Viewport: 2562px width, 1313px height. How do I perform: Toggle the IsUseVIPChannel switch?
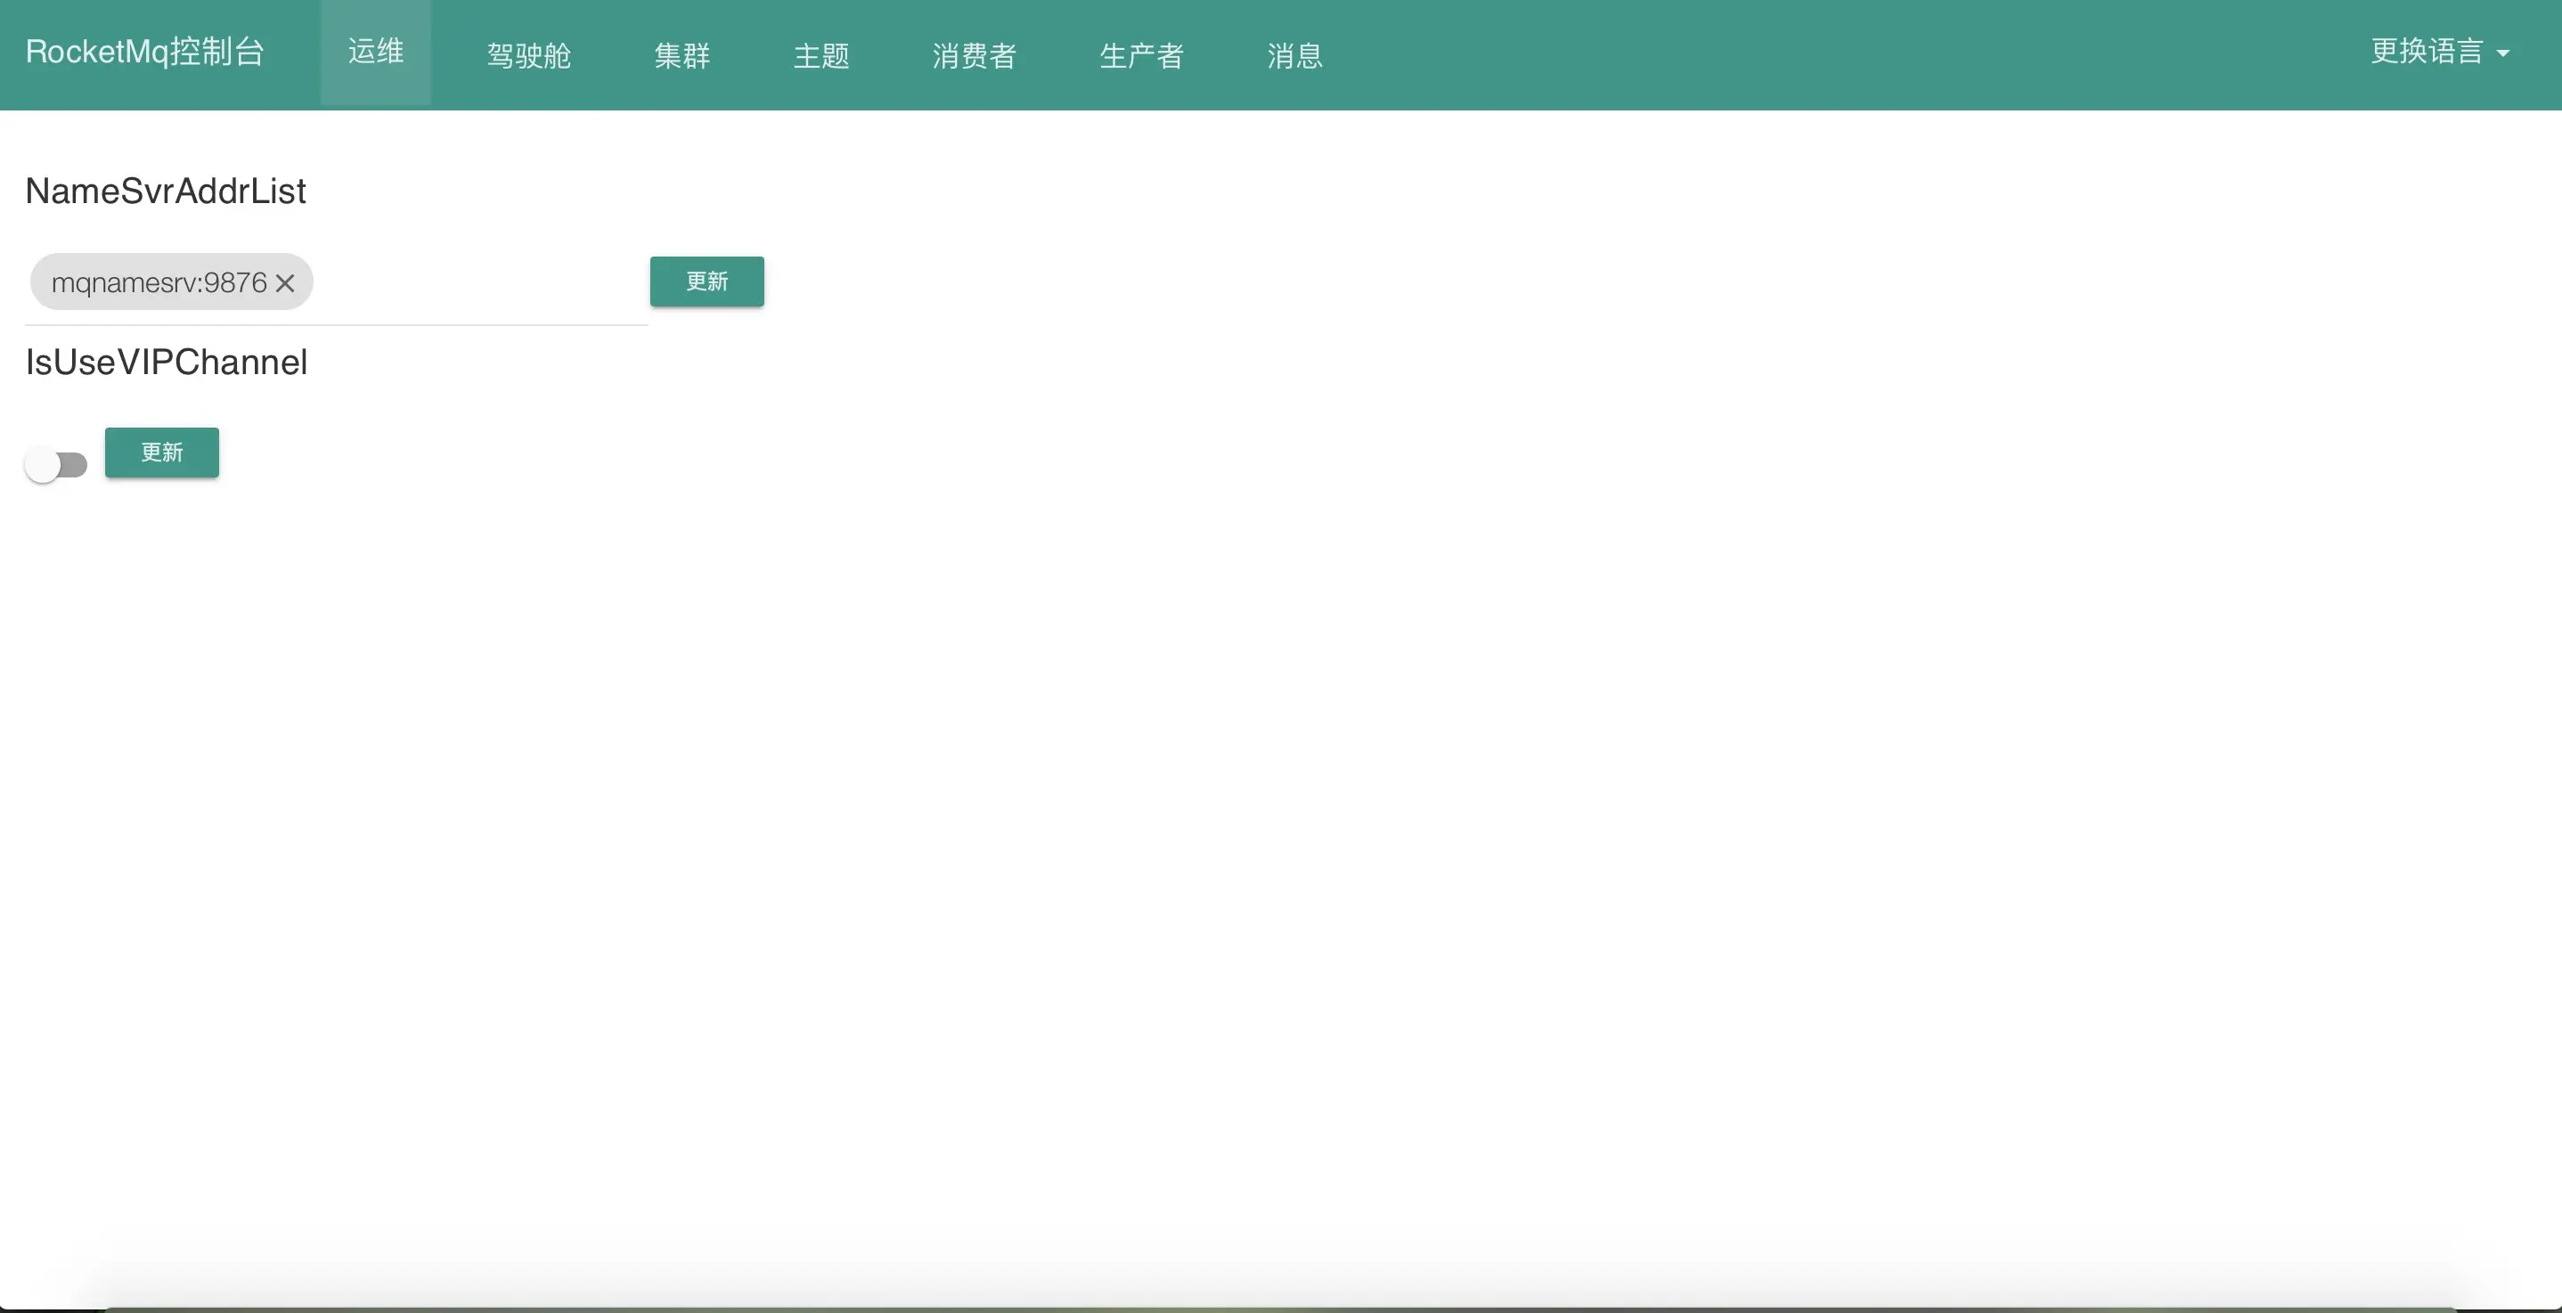click(x=56, y=464)
